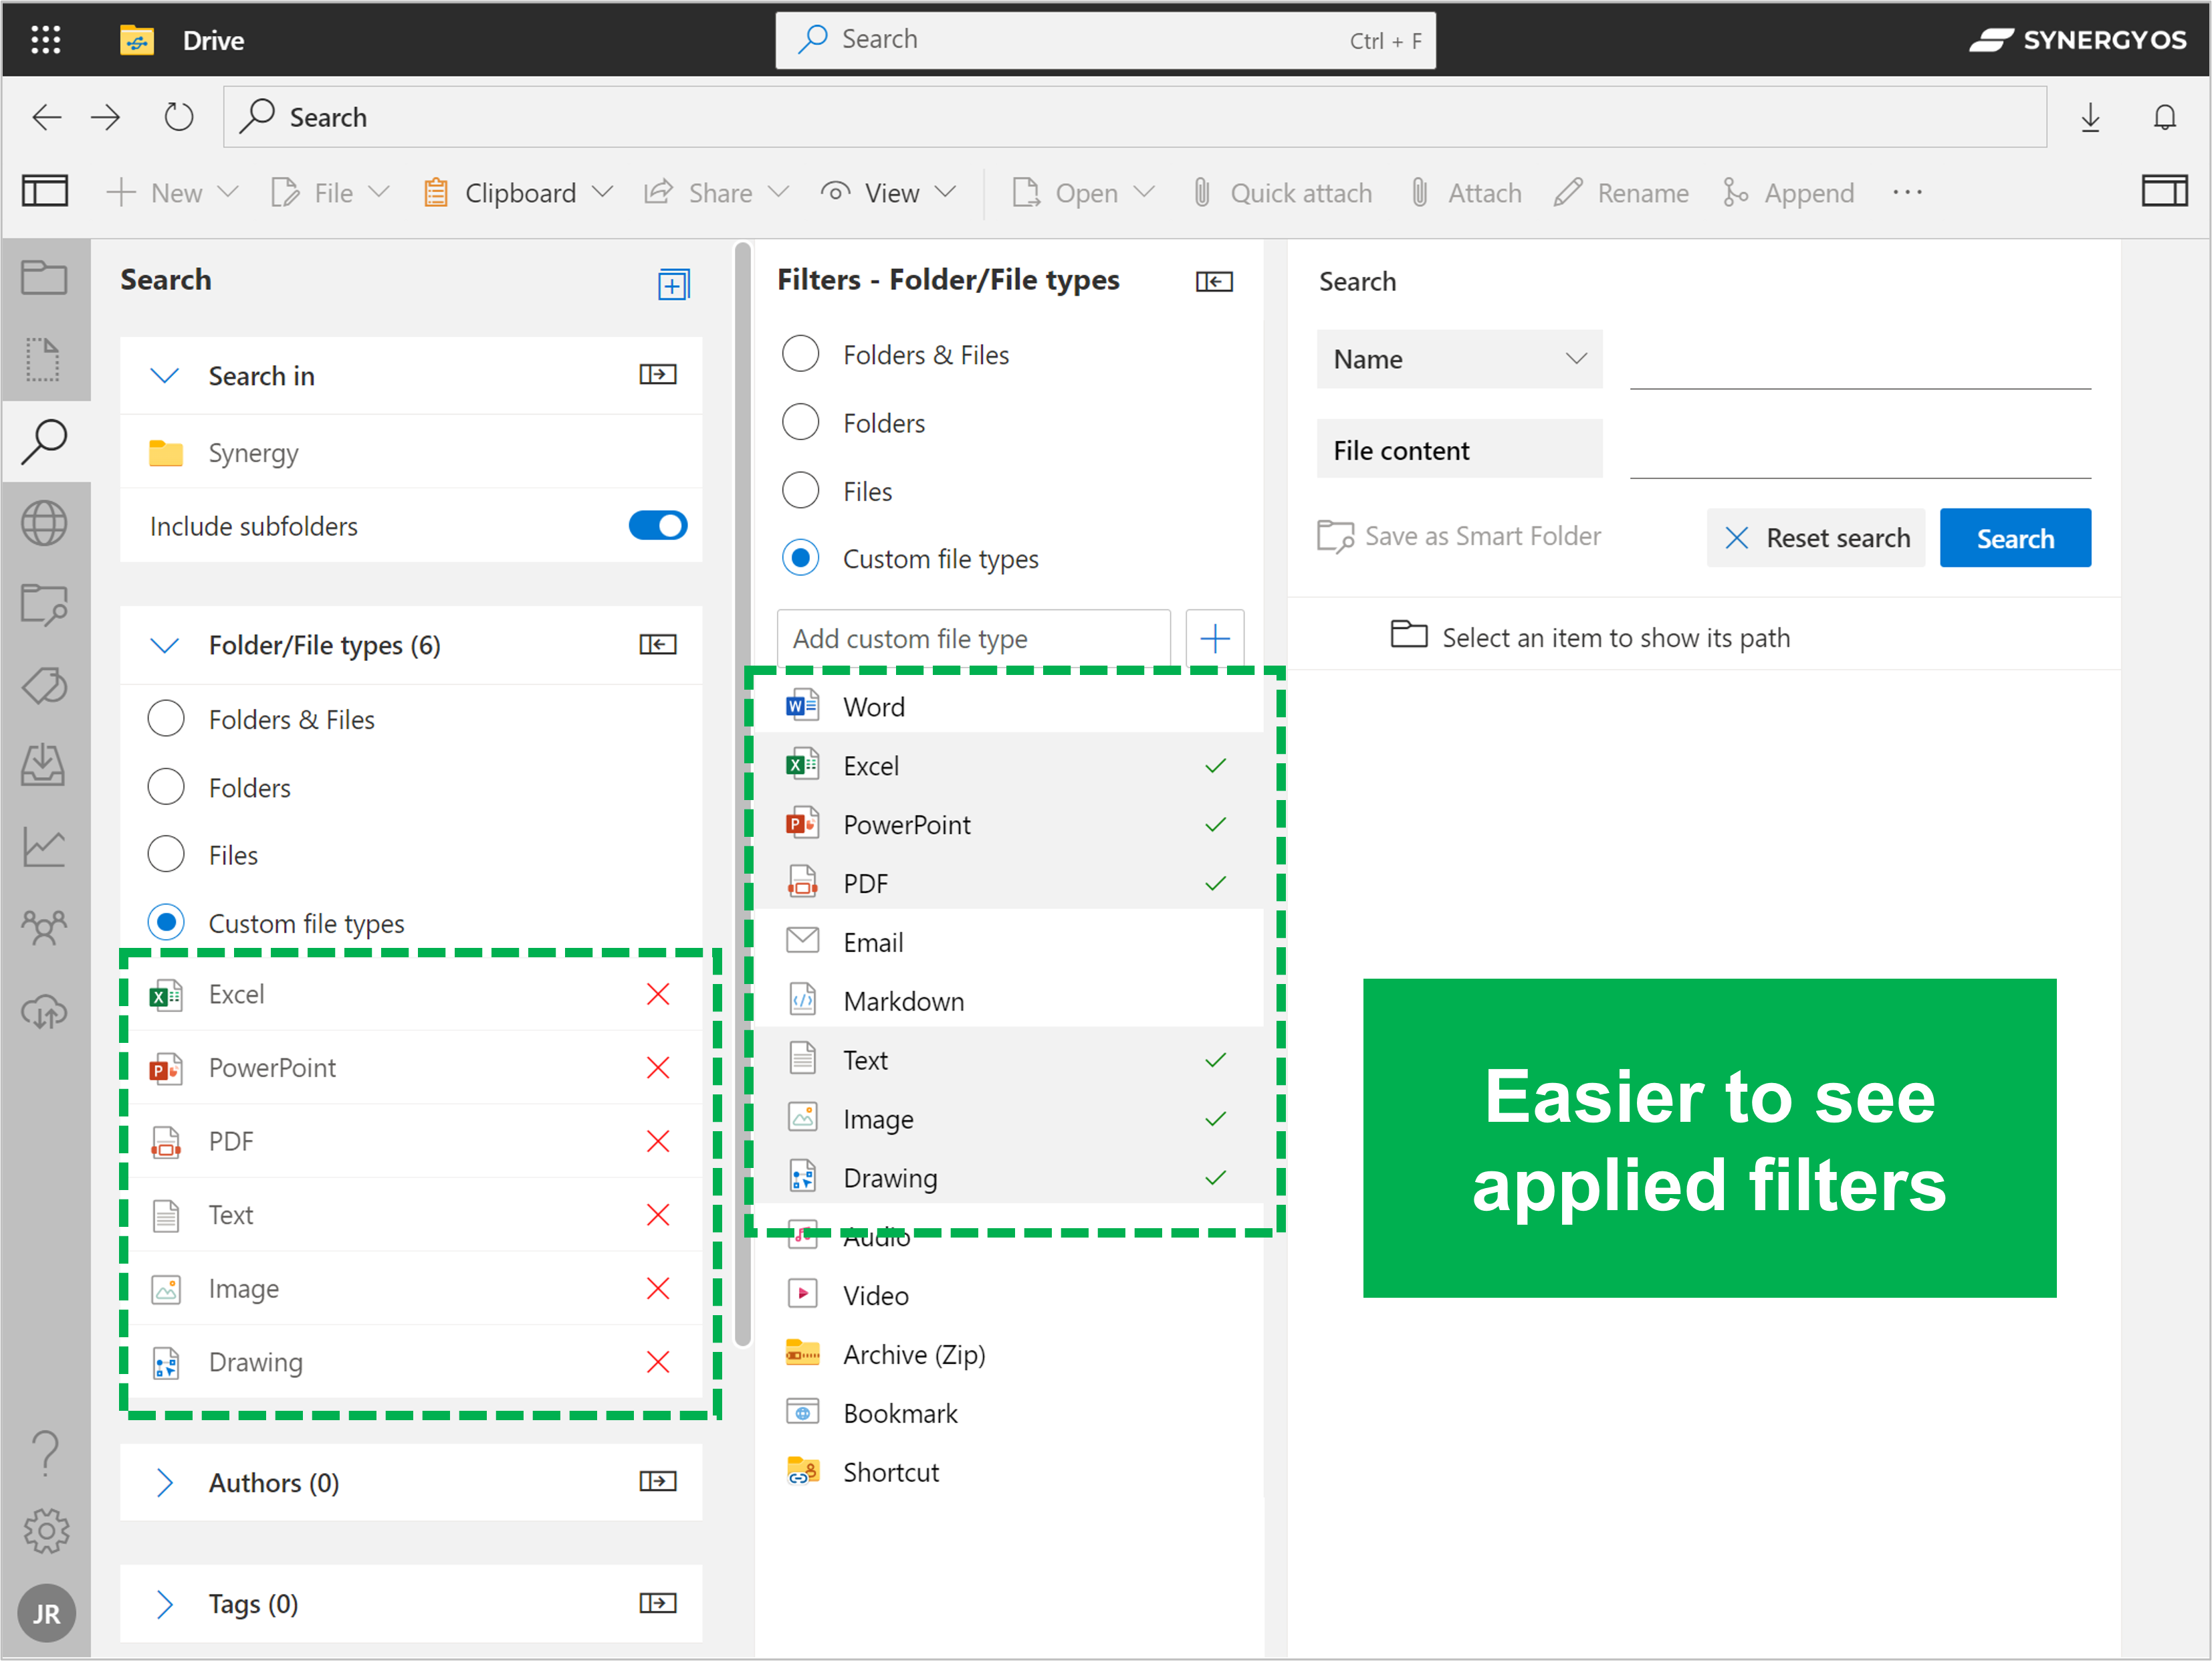The width and height of the screenshot is (2212, 1661).
Task: Select Custom file types in left panel
Action: point(166,922)
